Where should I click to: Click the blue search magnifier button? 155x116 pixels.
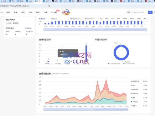pyautogui.click(x=150, y=12)
